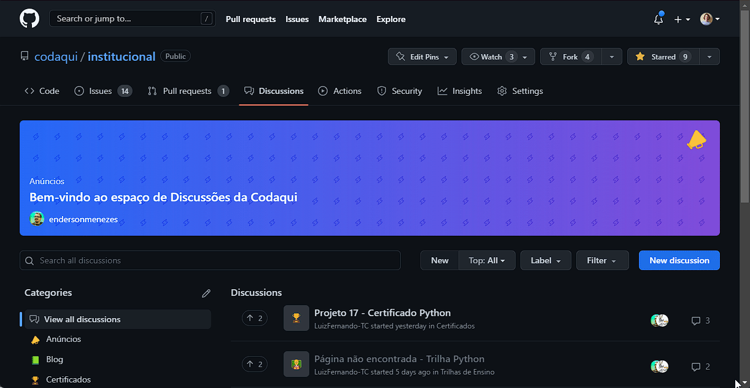The height and width of the screenshot is (388, 750).
Task: Open the Filter dropdown
Action: [601, 260]
